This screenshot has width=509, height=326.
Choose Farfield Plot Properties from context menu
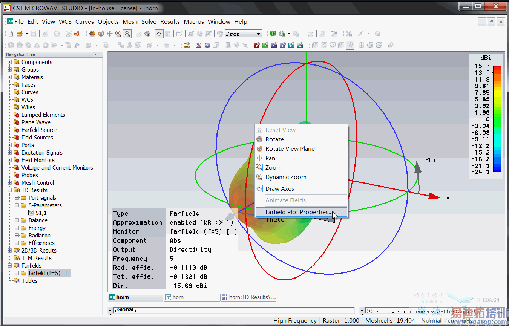(x=301, y=212)
